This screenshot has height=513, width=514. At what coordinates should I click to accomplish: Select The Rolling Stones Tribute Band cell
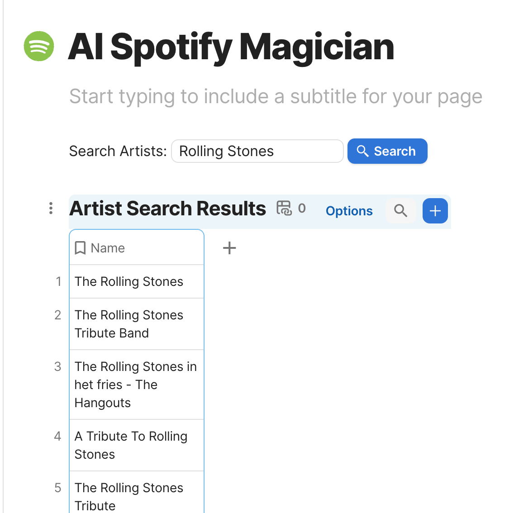pyautogui.click(x=137, y=324)
